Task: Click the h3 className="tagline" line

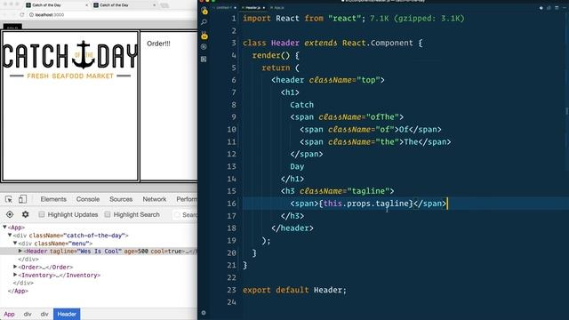Action: coord(337,191)
